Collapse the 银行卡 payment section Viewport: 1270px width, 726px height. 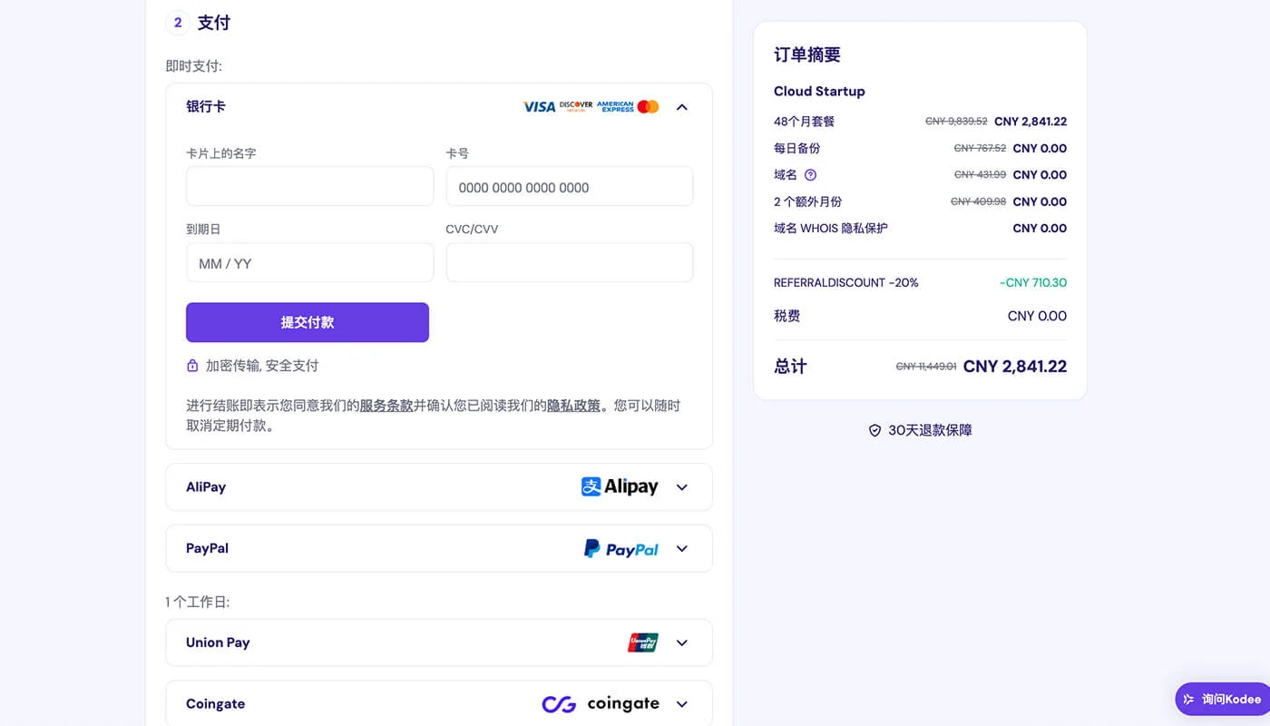(681, 106)
